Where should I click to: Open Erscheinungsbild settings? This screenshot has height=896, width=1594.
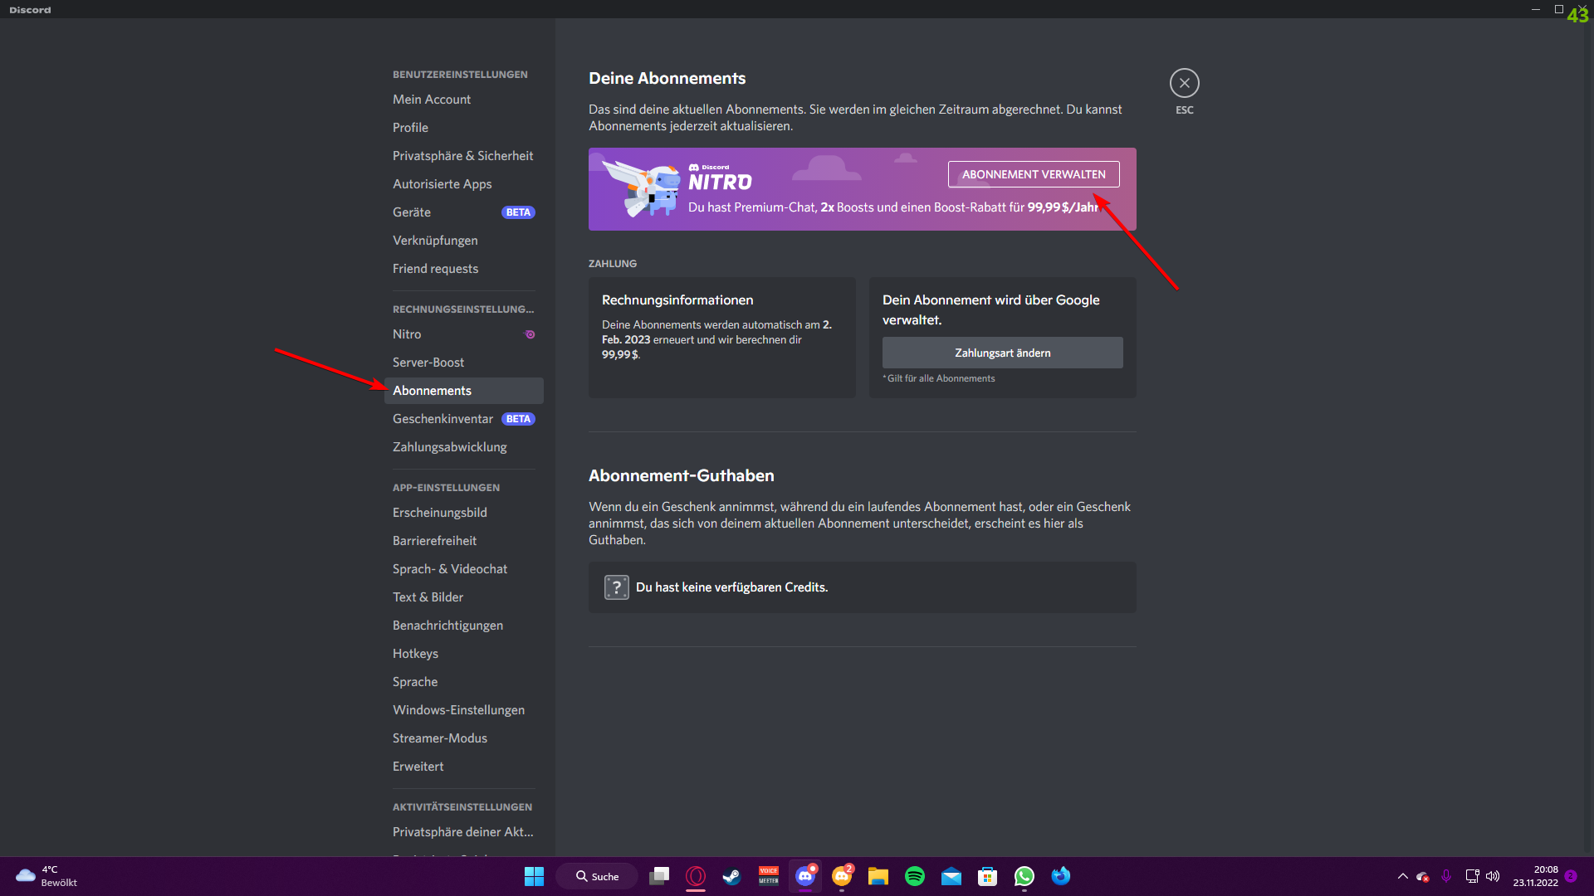click(x=439, y=513)
